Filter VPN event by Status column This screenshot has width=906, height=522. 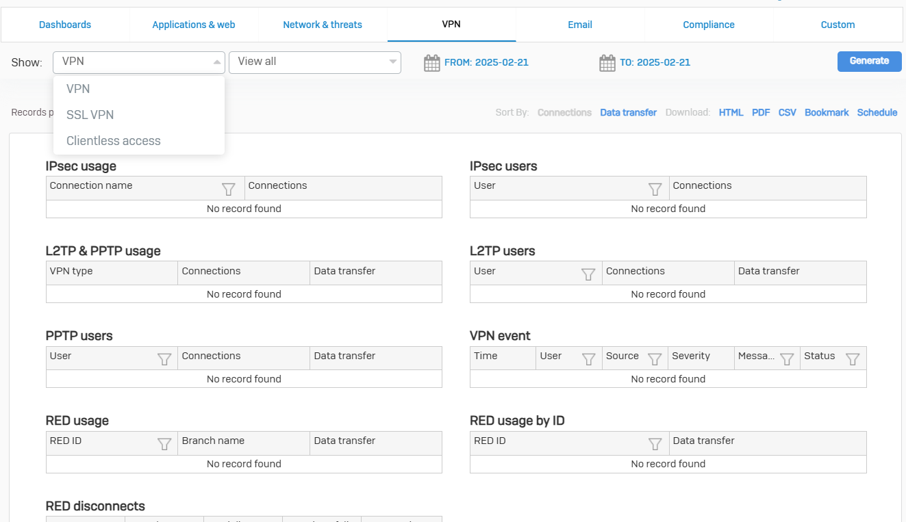coord(852,359)
